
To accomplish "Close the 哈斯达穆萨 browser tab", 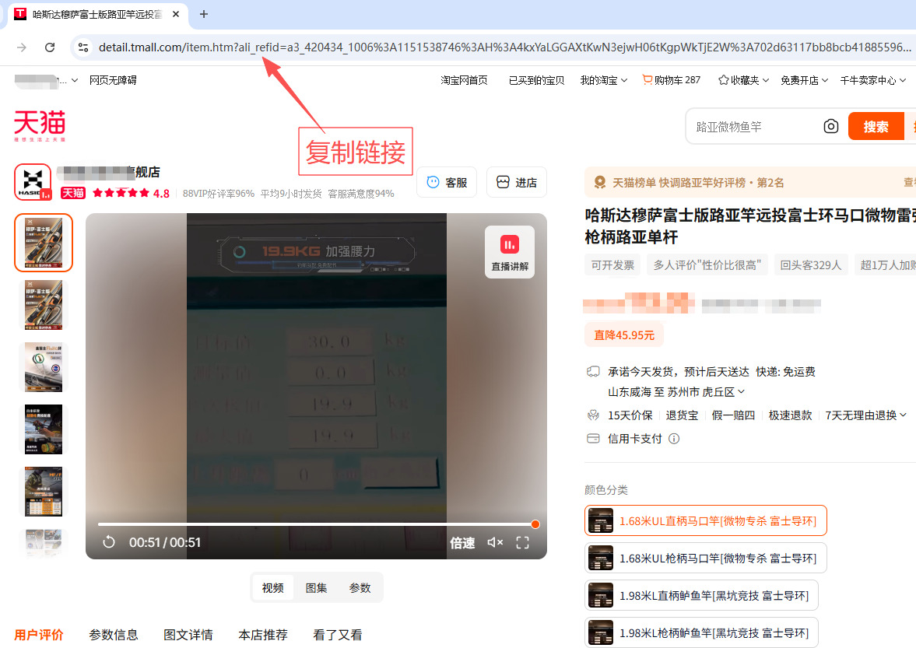I will (176, 14).
